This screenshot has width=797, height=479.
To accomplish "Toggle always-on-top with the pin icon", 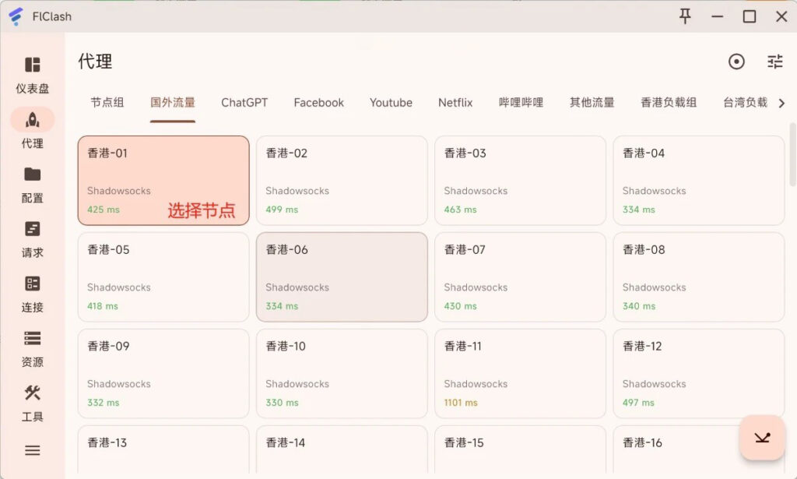I will click(x=684, y=16).
